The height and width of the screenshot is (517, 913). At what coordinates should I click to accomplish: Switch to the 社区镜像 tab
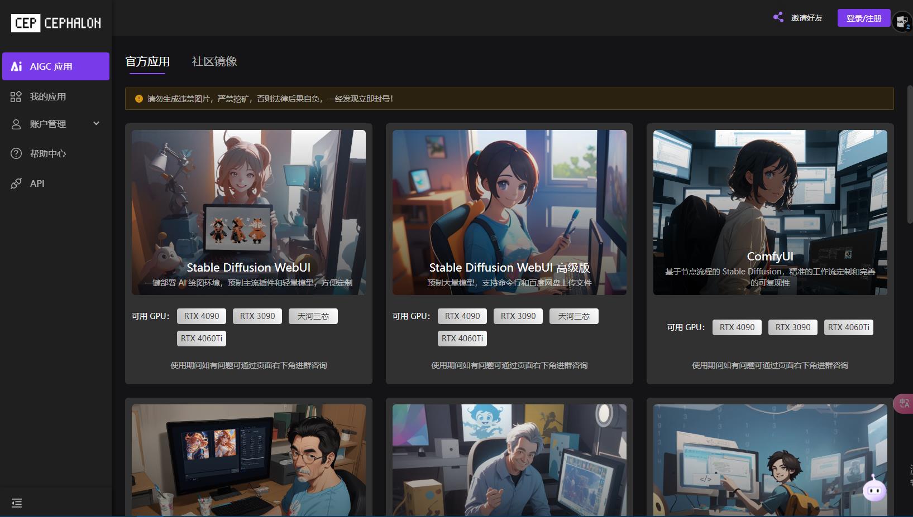[214, 61]
